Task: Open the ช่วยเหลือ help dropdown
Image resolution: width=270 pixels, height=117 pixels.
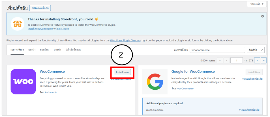Action: click(257, 4)
